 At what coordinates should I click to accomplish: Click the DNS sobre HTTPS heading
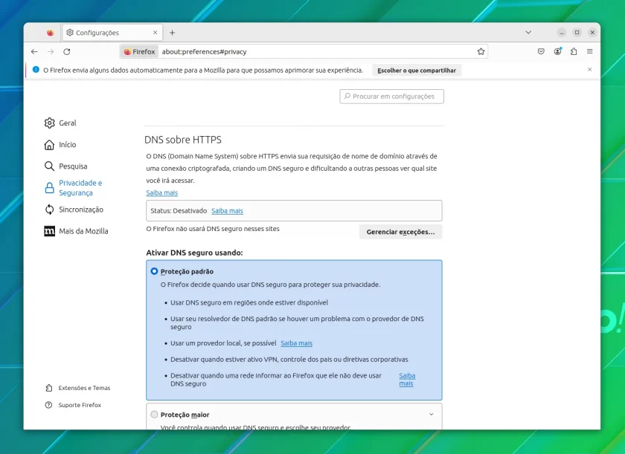pyautogui.click(x=183, y=140)
